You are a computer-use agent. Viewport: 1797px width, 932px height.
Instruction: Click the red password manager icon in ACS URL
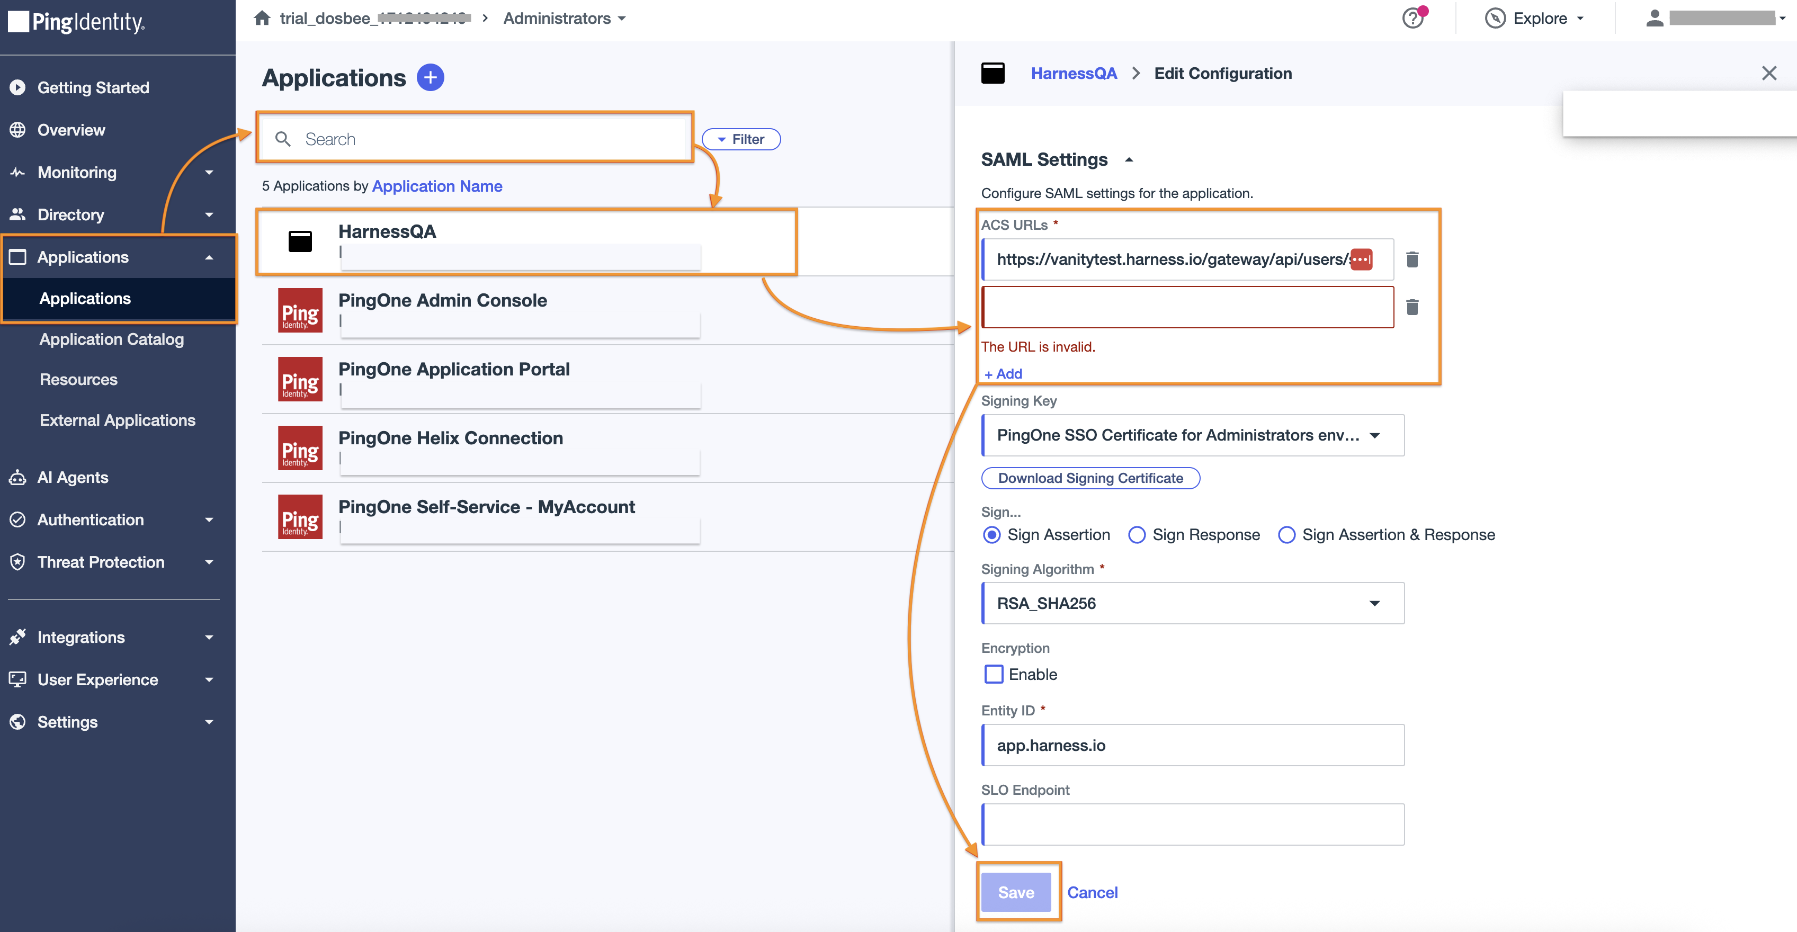1361,259
